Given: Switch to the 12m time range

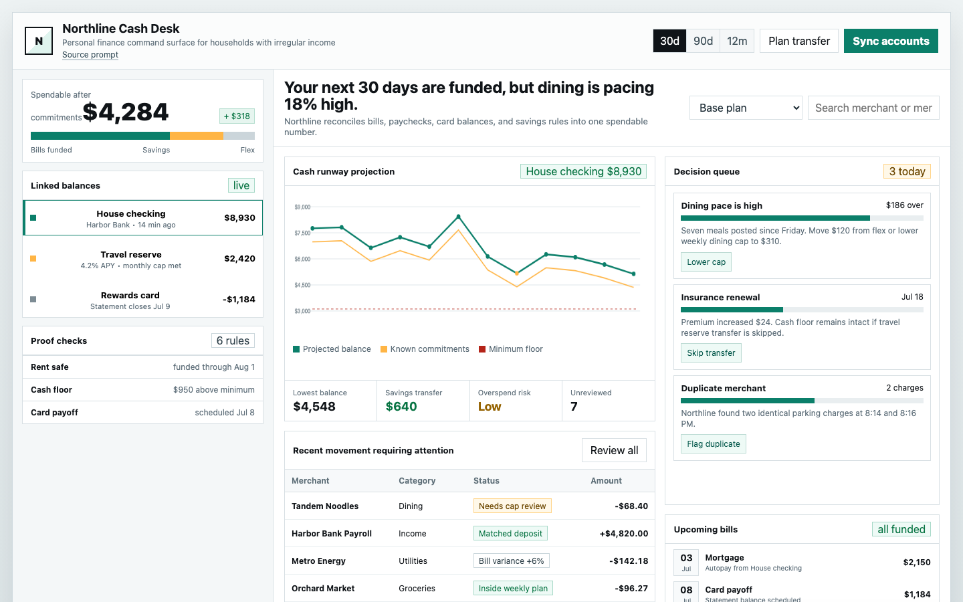Looking at the screenshot, I should [x=737, y=41].
